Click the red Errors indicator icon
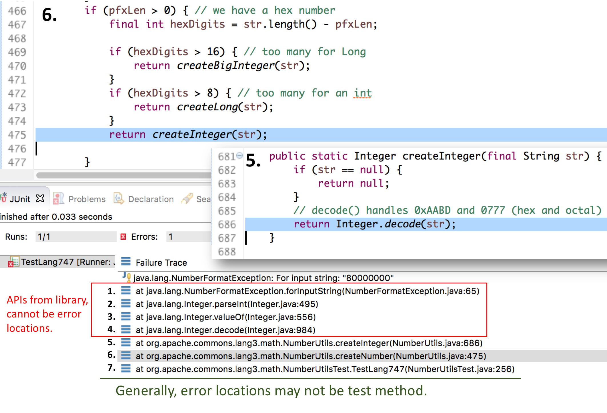 coord(123,237)
